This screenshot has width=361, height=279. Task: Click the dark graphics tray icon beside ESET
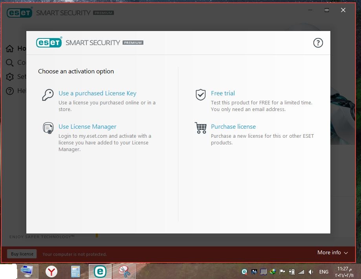(x=254, y=272)
